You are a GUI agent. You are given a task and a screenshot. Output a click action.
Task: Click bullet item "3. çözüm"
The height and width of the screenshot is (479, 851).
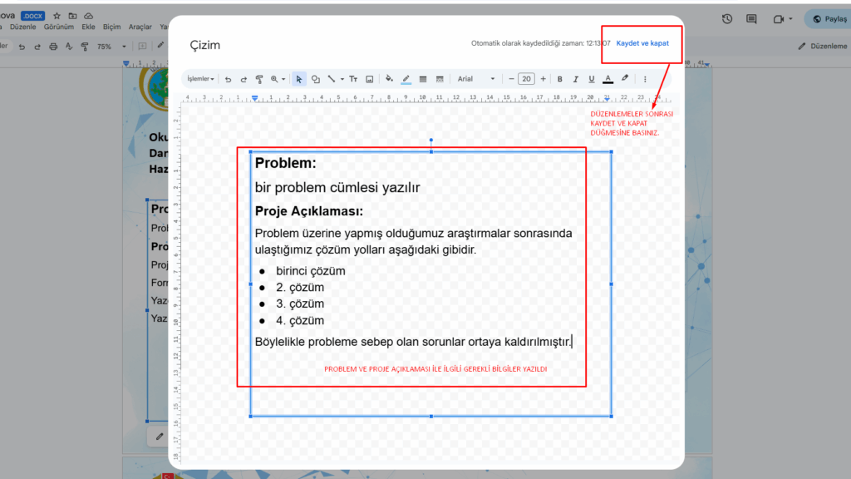(299, 304)
